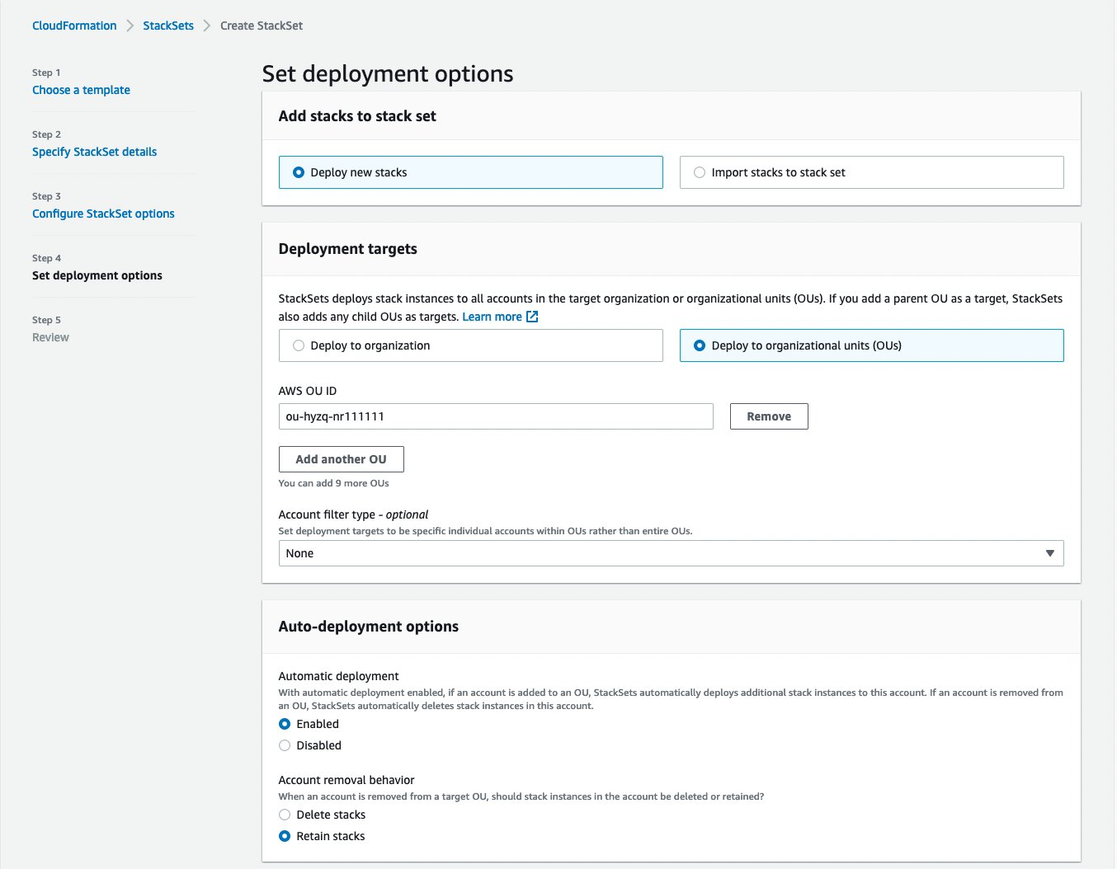Click inside the AWS OU ID input field
Image resolution: width=1117 pixels, height=869 pixels.
tap(495, 416)
